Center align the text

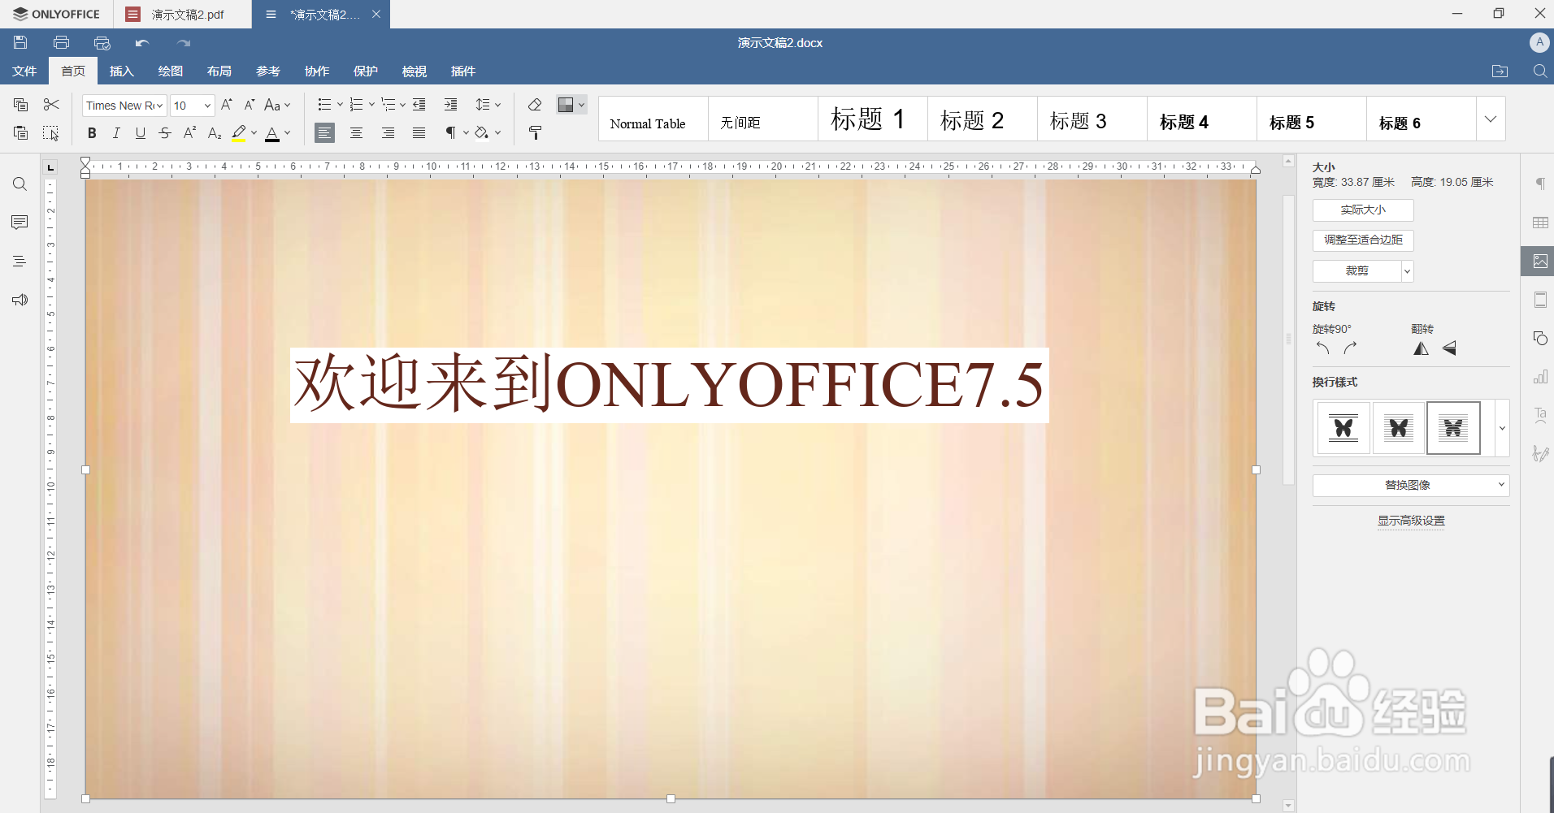pyautogui.click(x=356, y=132)
